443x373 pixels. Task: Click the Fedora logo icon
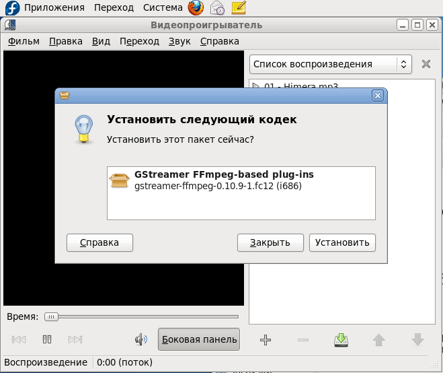coord(12,7)
